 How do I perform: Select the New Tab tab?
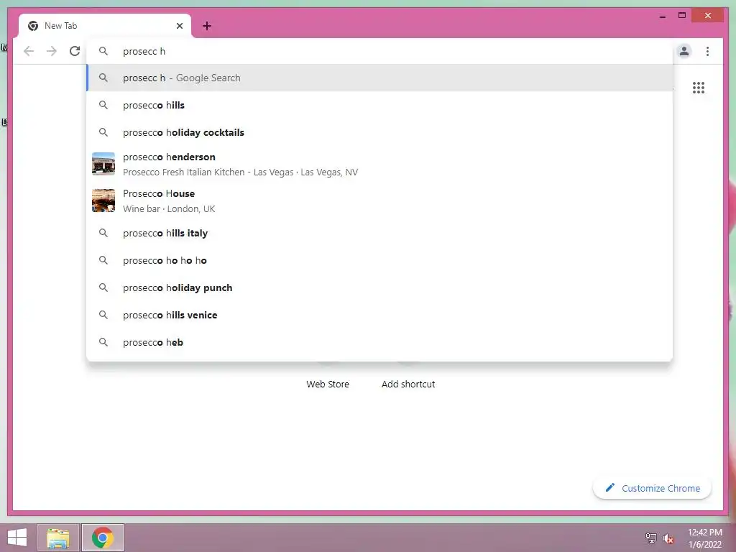(x=105, y=26)
